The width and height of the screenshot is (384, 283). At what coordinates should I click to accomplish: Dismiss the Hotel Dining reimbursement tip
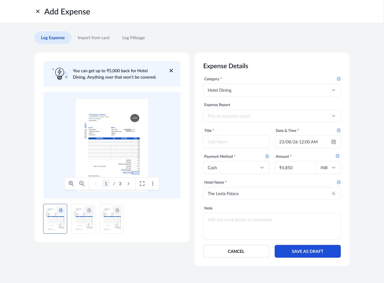click(x=171, y=71)
